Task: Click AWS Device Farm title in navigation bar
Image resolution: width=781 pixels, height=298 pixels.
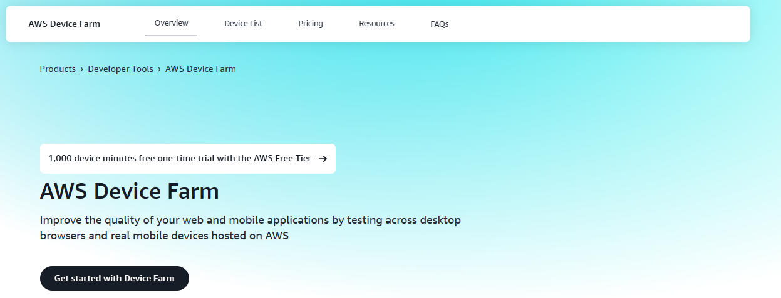Action: pyautogui.click(x=64, y=24)
